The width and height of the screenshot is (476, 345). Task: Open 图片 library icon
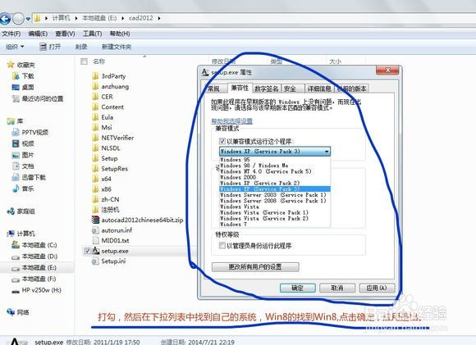coord(16,155)
